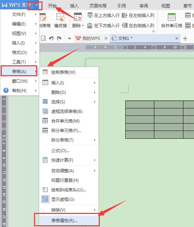This screenshot has width=194, height=227.
Task: Insert column to right (在右侧插入列)
Action: [138, 26]
